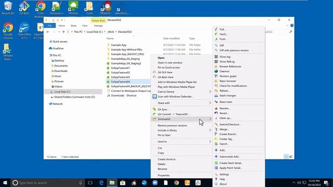Click the Git Bash Here icon

click(x=155, y=77)
